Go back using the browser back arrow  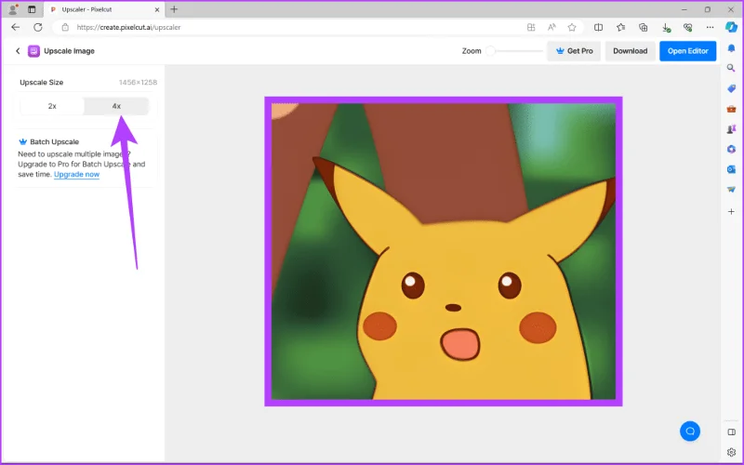(16, 28)
